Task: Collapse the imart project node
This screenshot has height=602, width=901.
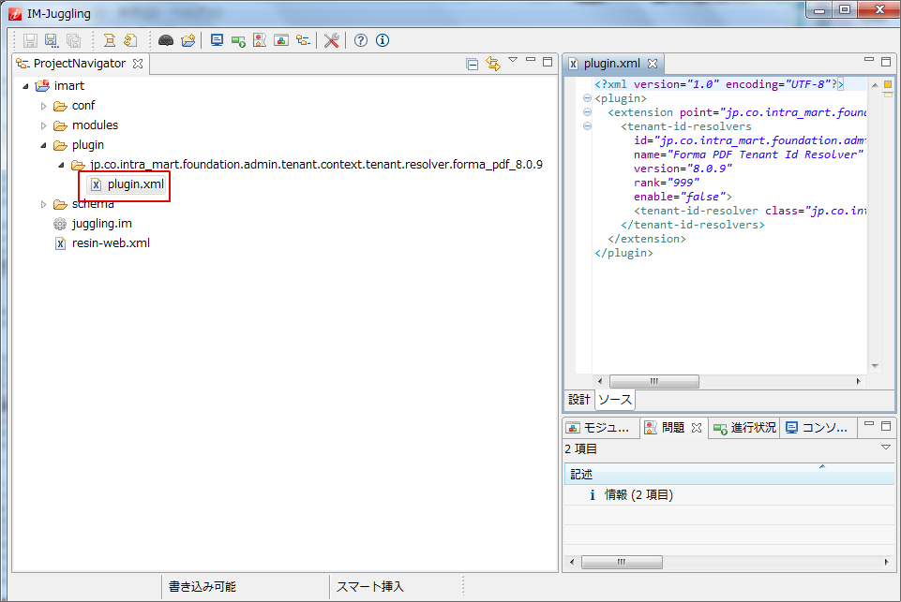Action: [25, 86]
